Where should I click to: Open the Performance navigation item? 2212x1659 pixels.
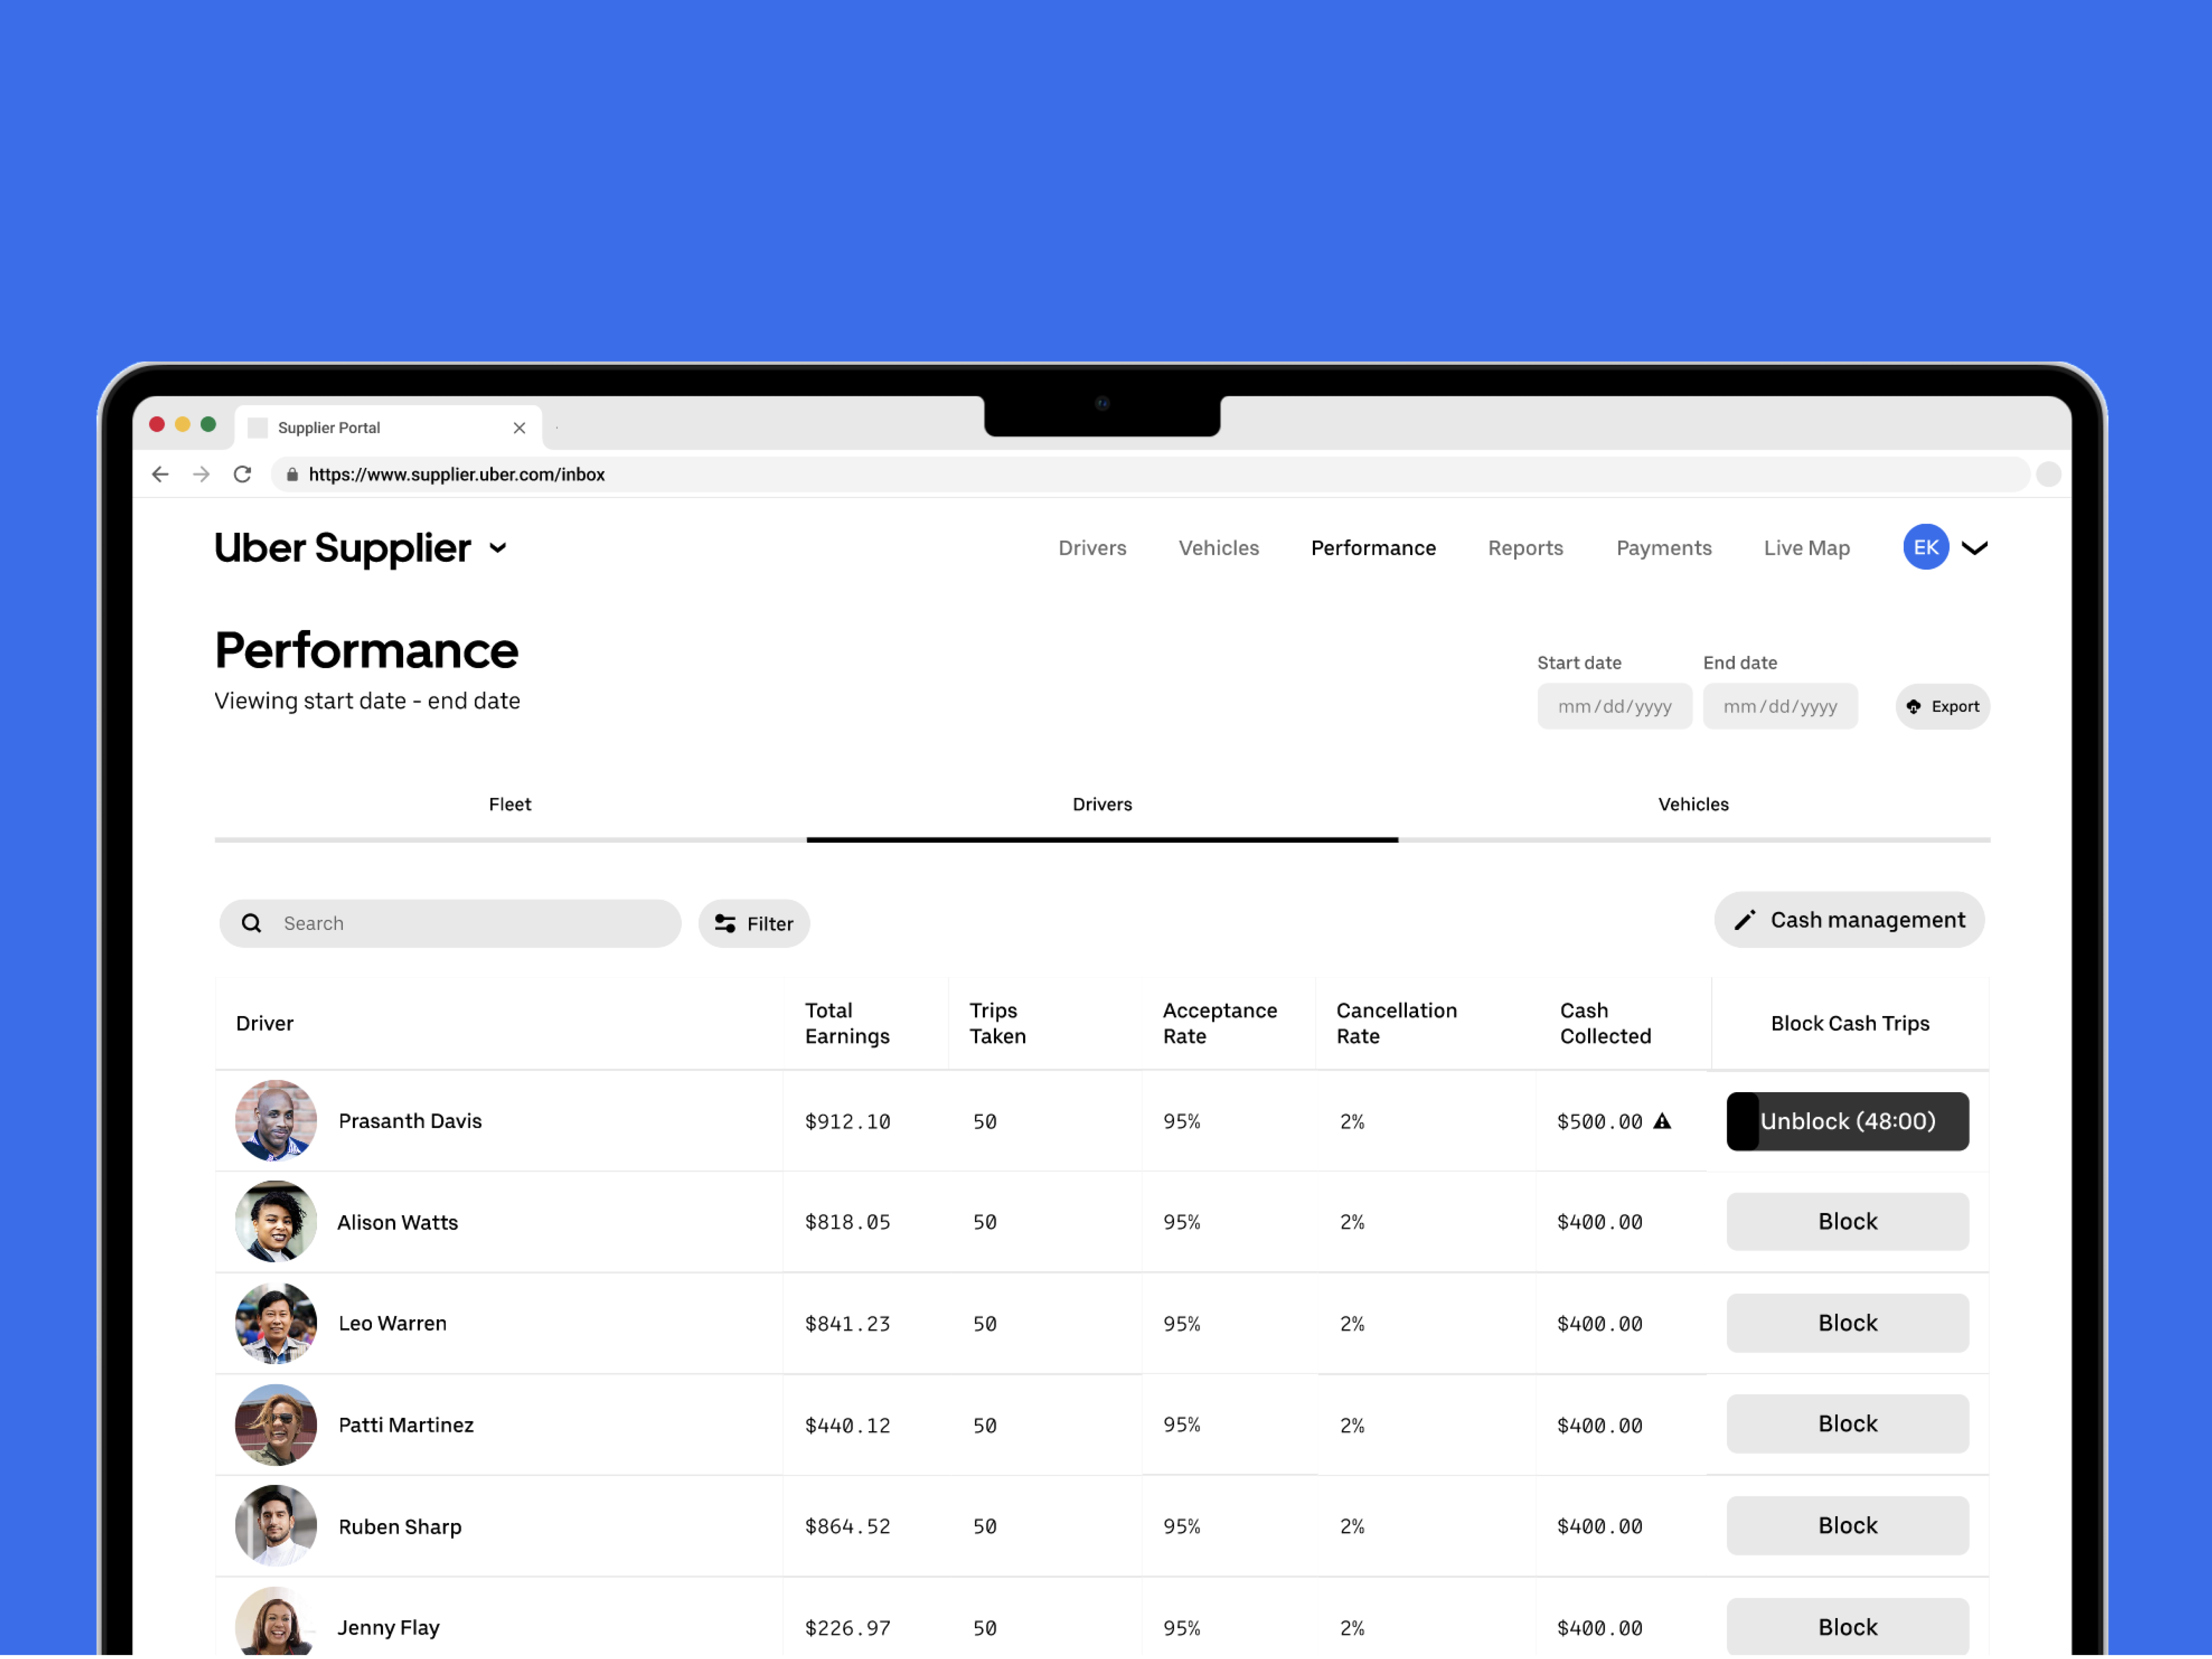click(1375, 549)
